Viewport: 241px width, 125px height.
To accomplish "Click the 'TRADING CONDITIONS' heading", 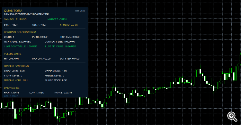I will click(16, 66).
